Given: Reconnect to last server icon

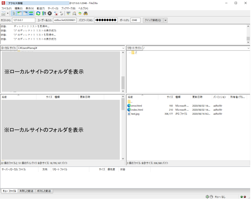Looking at the screenshot, I should coord(61,13).
